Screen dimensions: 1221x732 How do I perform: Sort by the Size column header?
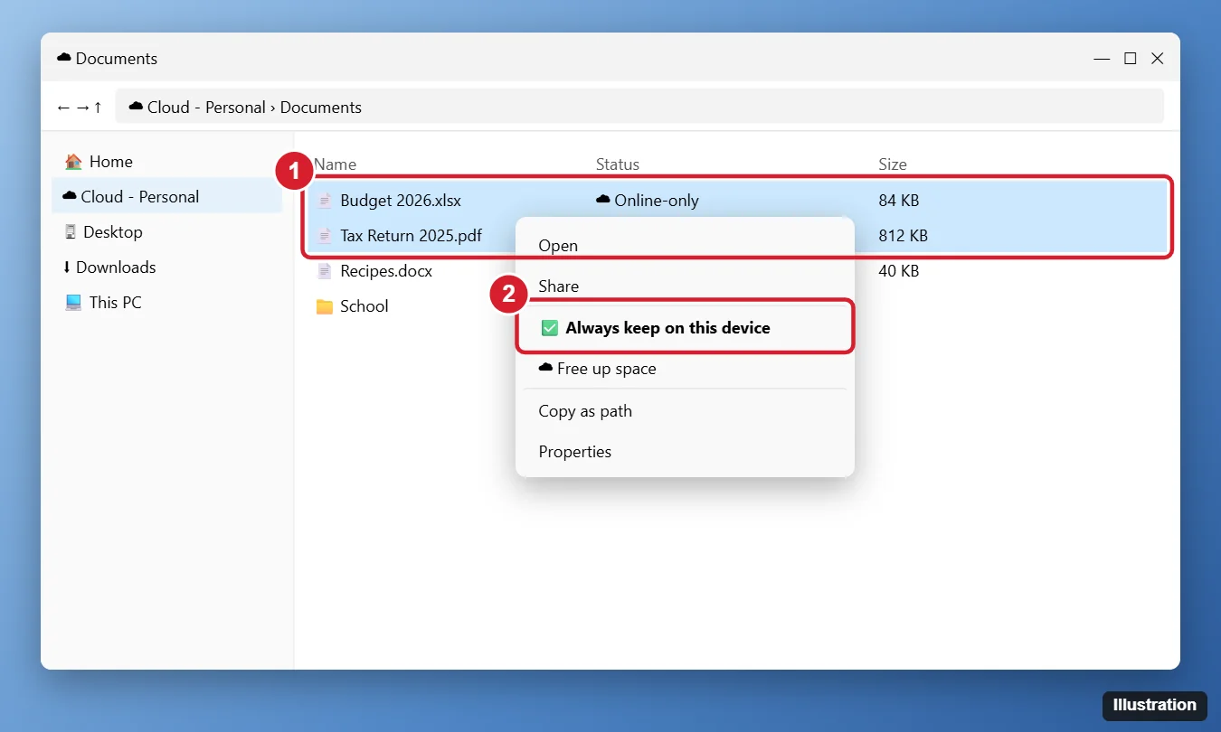[x=893, y=164]
